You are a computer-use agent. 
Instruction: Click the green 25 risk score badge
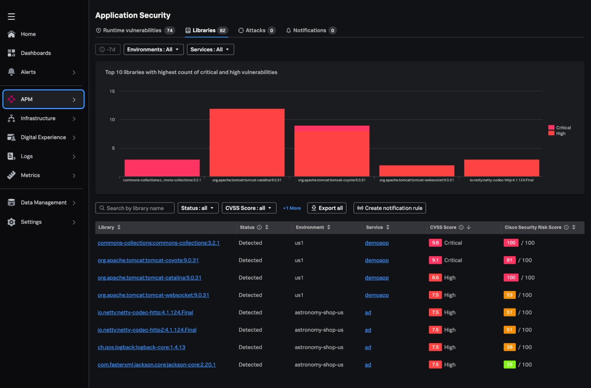[510, 365]
